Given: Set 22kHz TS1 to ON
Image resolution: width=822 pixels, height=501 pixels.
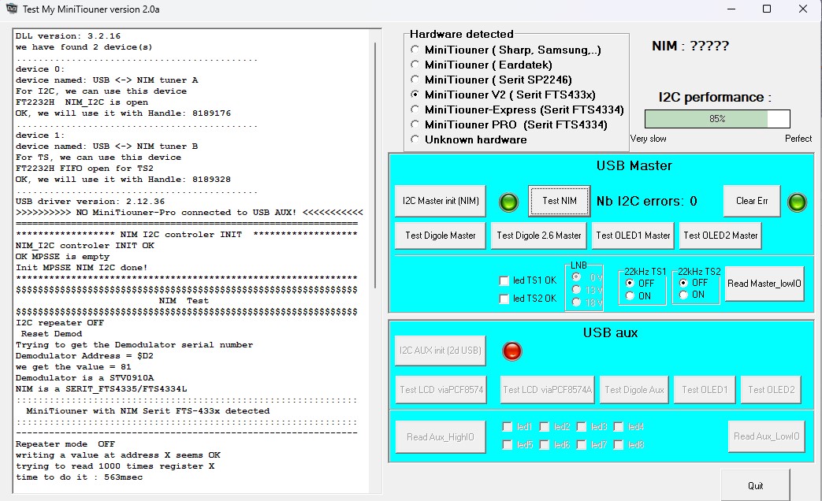Looking at the screenshot, I should pos(630,295).
